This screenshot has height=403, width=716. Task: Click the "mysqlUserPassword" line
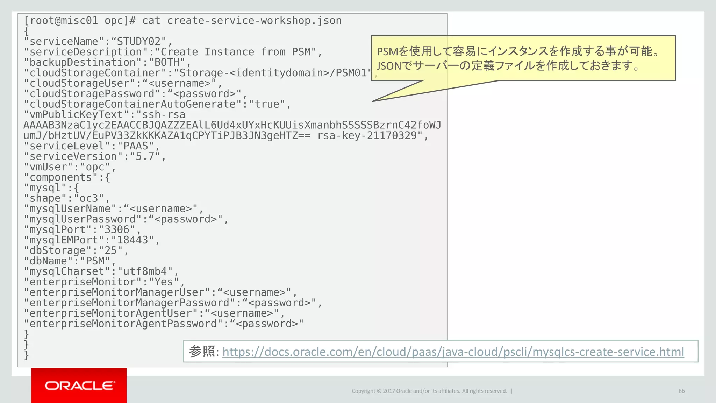click(x=126, y=220)
